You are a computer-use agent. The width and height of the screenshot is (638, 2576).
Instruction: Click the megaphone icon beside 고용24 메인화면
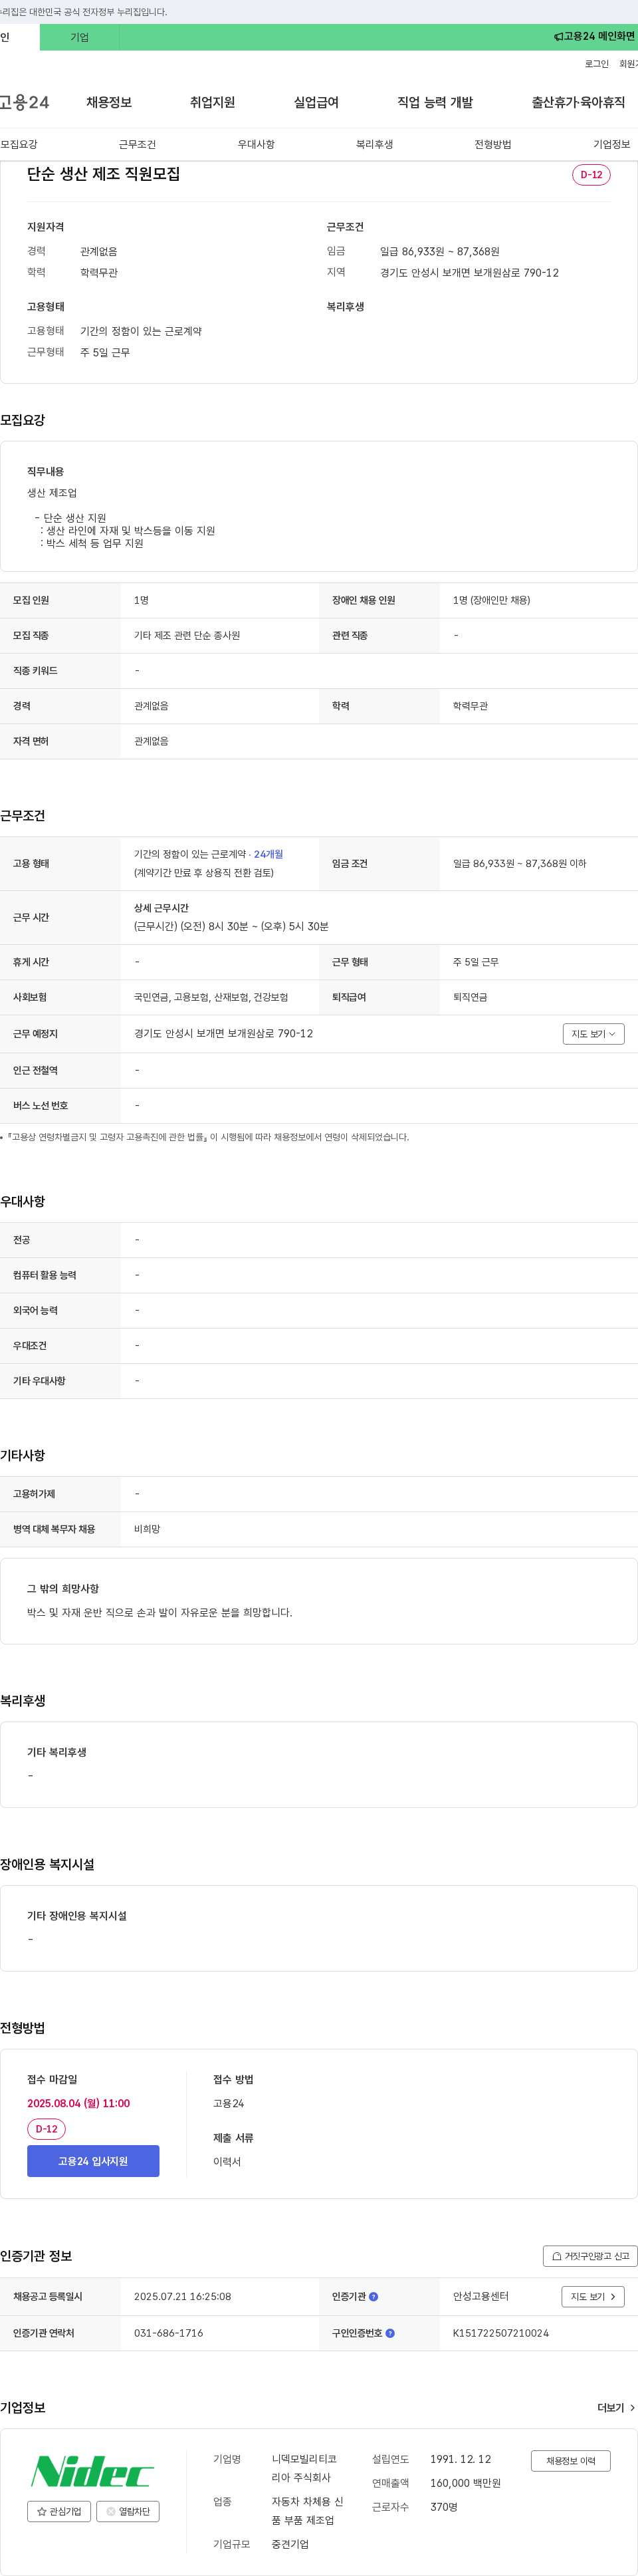coord(558,37)
